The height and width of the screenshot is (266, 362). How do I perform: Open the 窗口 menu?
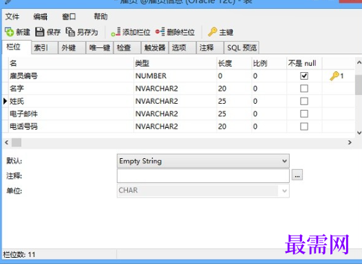[x=69, y=16]
